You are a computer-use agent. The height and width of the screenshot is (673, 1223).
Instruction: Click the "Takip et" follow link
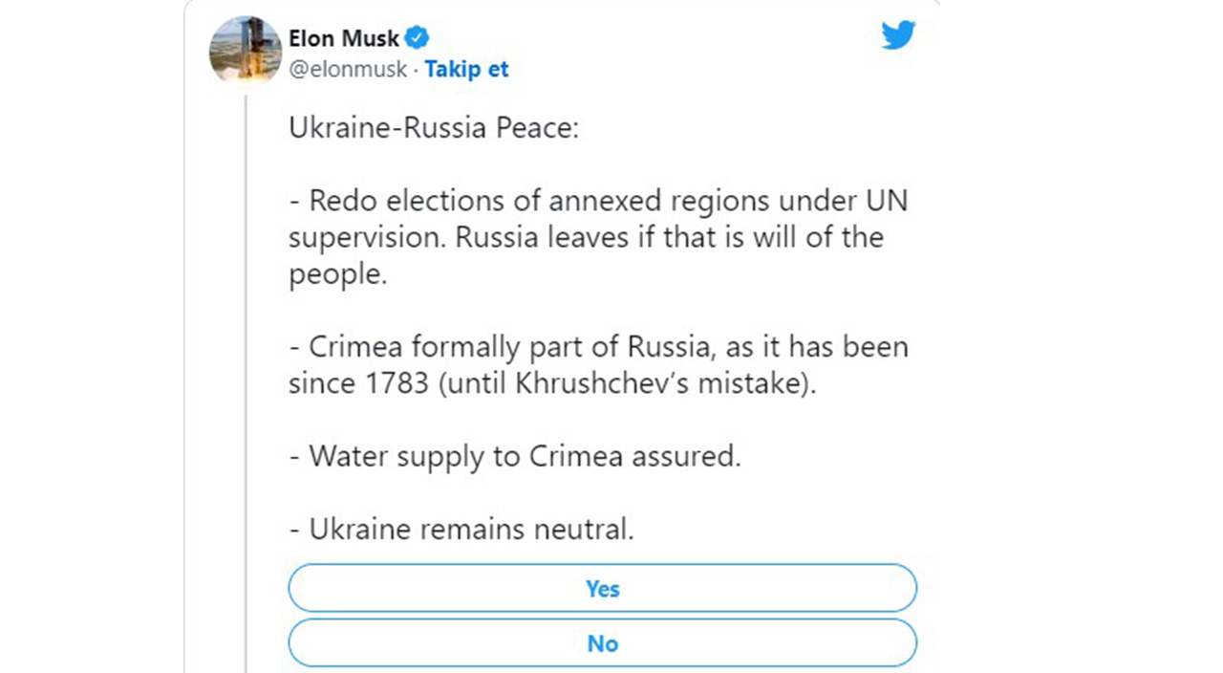[x=466, y=70]
